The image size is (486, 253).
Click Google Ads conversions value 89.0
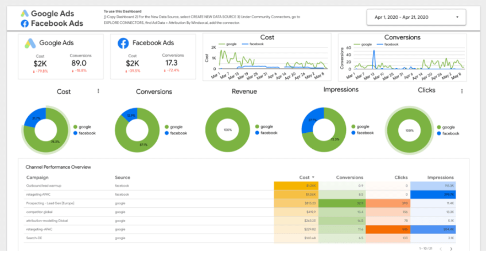(x=79, y=63)
